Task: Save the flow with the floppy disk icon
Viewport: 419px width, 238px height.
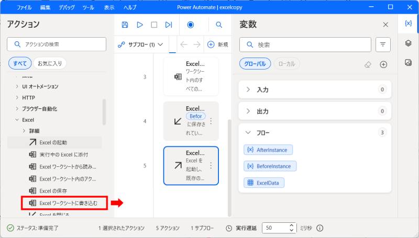Action: 125,25
